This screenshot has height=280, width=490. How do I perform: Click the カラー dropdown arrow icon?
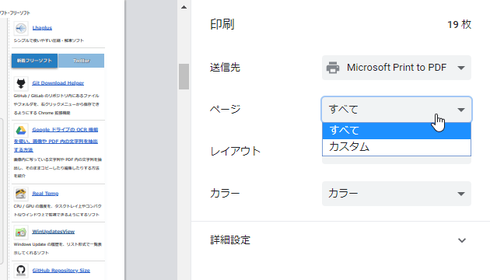(461, 194)
